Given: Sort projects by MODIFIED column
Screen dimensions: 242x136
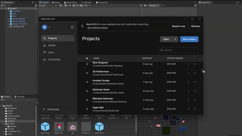Looking at the screenshot, I should [147, 58].
